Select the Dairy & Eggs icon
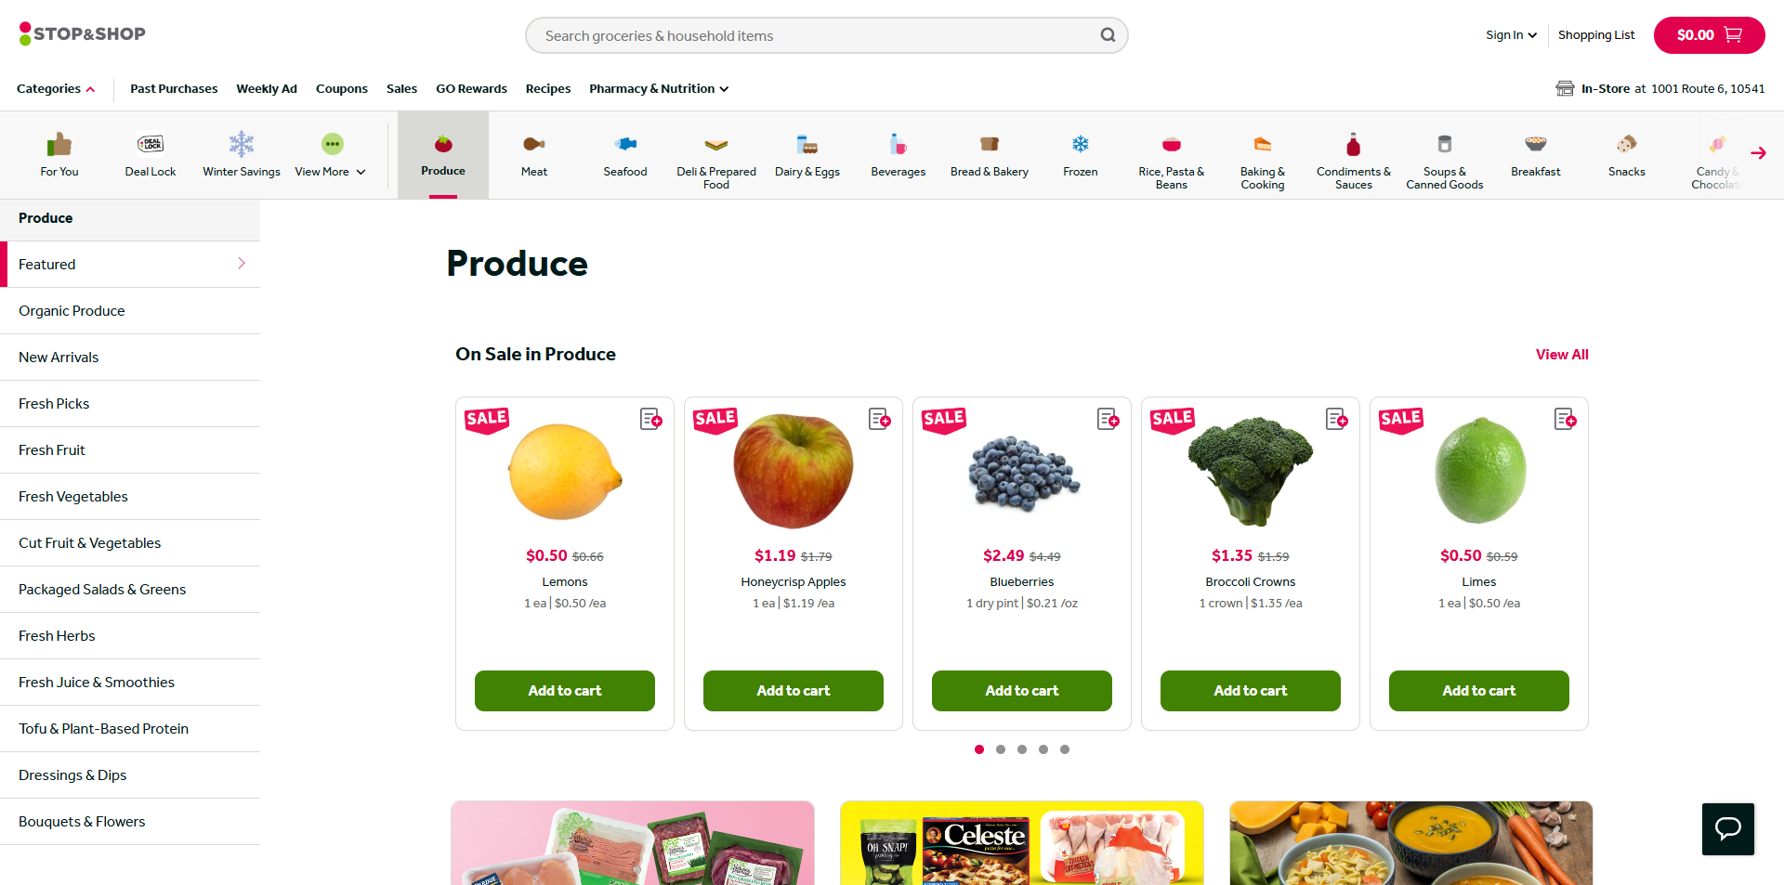The height and width of the screenshot is (885, 1784). 807,144
